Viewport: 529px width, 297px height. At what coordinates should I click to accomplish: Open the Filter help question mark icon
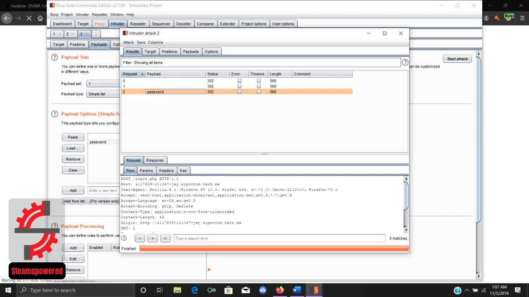pyautogui.click(x=405, y=62)
